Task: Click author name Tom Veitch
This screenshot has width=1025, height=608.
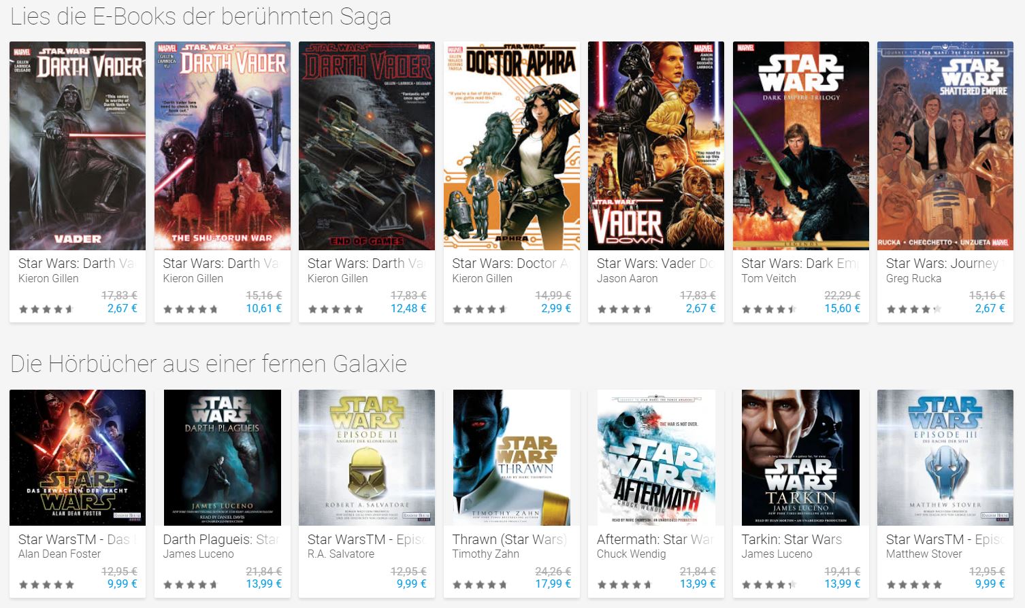Action: coord(768,278)
